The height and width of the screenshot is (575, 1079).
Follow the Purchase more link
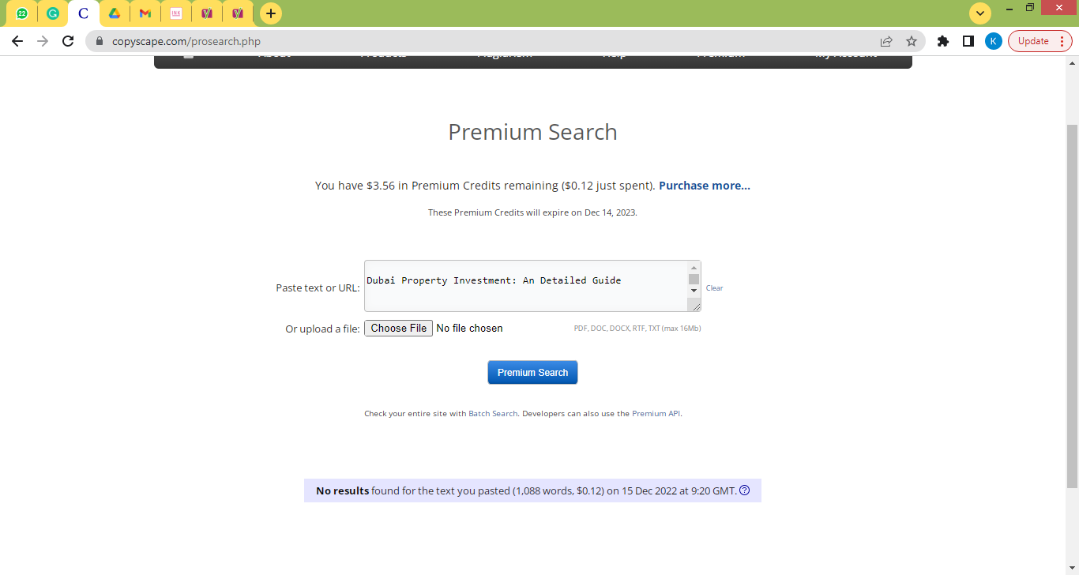coord(705,186)
